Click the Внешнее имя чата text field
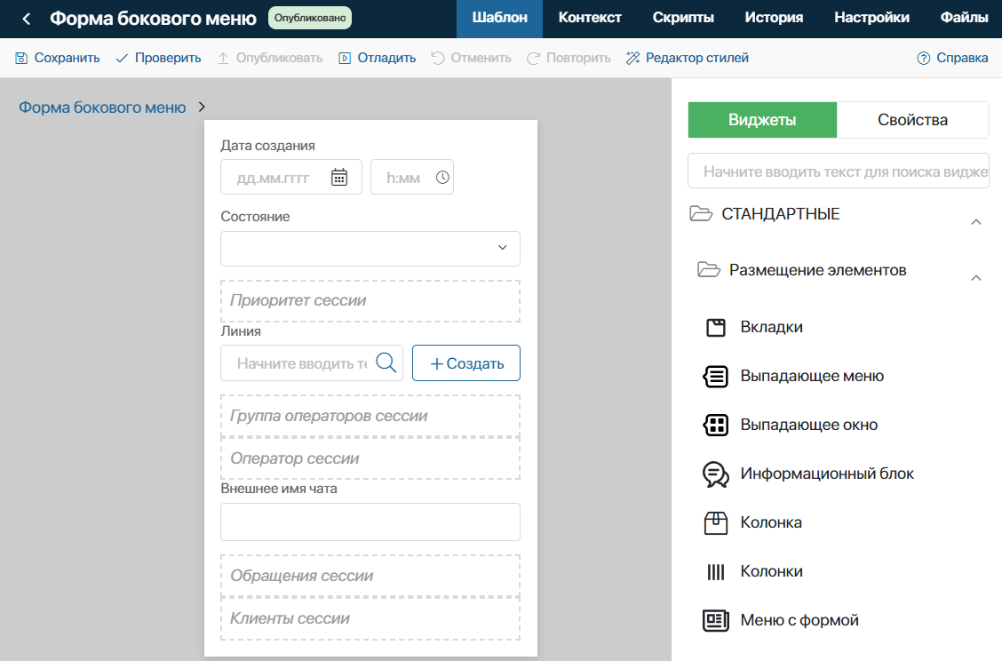Image resolution: width=1002 pixels, height=661 pixels. pos(370,522)
